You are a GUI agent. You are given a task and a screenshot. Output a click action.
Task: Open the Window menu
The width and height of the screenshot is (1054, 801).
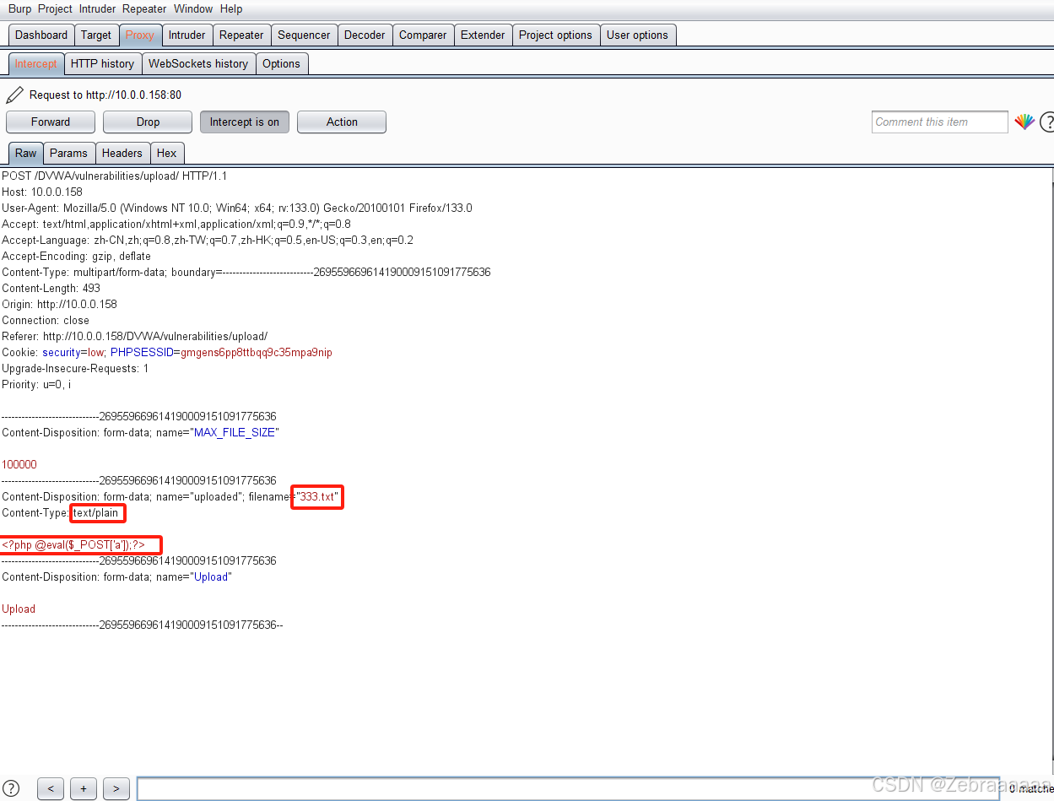tap(193, 8)
